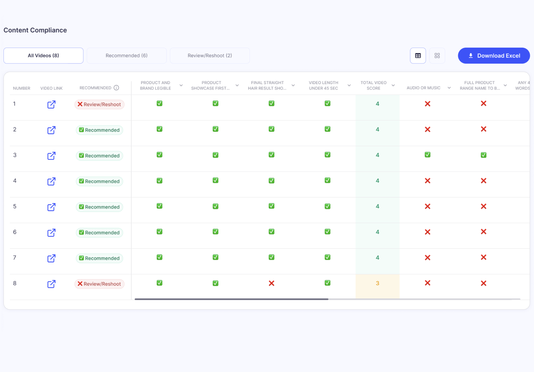Click red X under Audio or Music row 1
534x372 pixels.
point(428,104)
